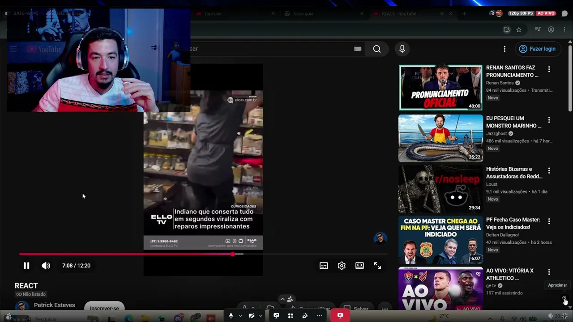573x322 pixels.
Task: Open the r/nosleep video thumbnail
Action: point(441,189)
